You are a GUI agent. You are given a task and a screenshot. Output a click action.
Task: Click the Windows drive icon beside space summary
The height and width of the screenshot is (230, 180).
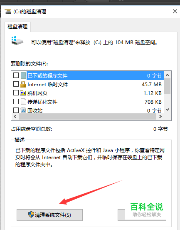(x=17, y=41)
